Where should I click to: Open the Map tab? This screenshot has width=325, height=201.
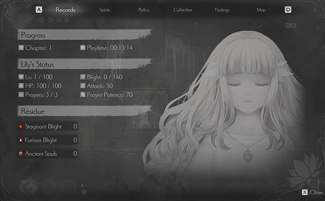[x=261, y=10]
